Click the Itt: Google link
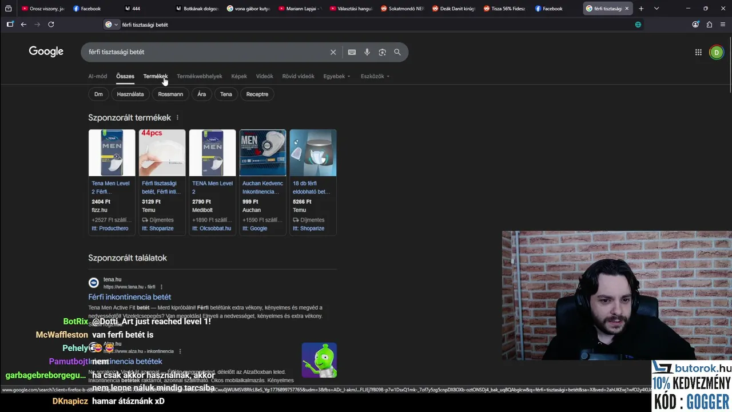 [x=254, y=228]
